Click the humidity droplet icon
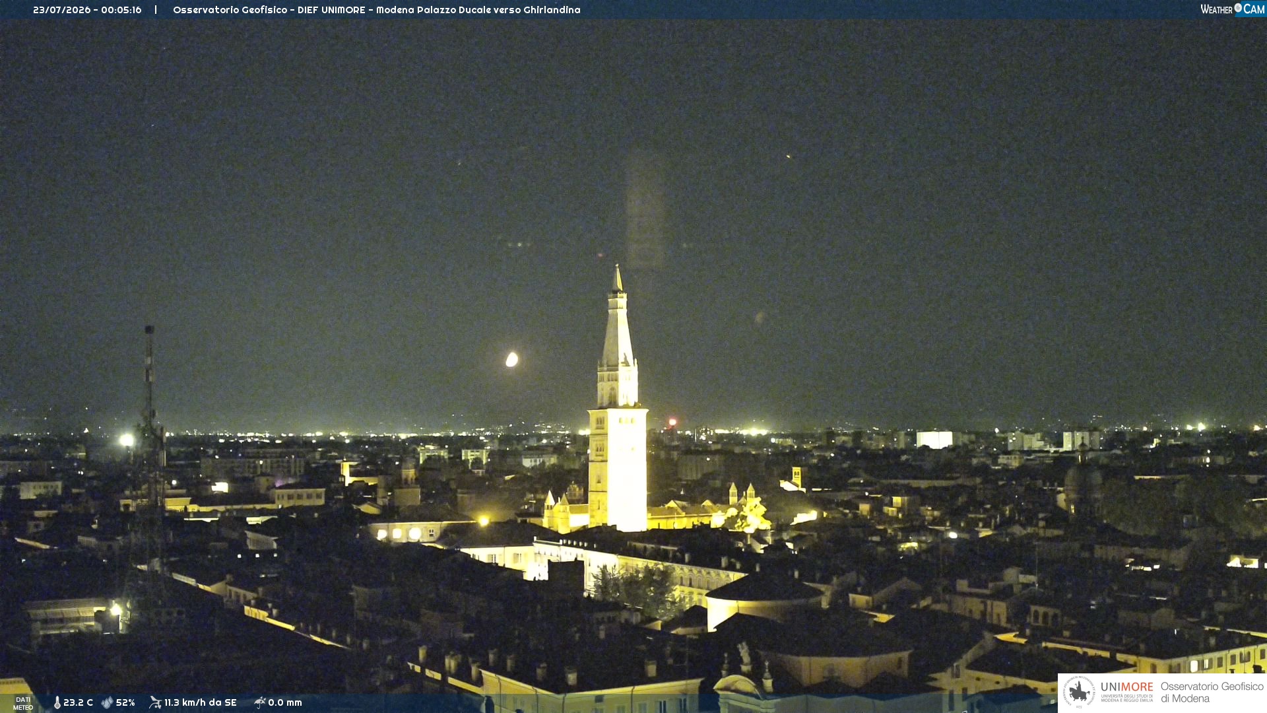1267x713 pixels. (107, 702)
